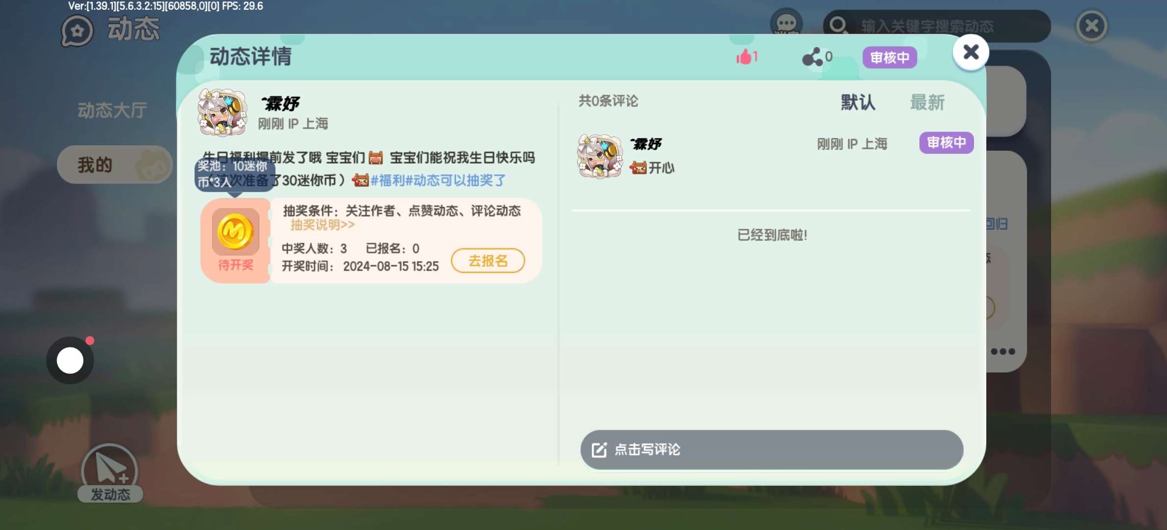Open #福利#动态可以抽奖了 hashtag link
1167x530 pixels.
coord(438,181)
